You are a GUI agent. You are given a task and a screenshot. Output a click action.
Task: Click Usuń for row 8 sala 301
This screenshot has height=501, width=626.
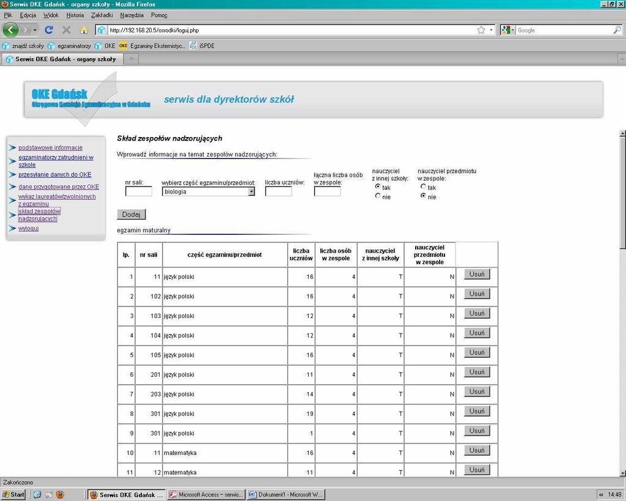[477, 412]
